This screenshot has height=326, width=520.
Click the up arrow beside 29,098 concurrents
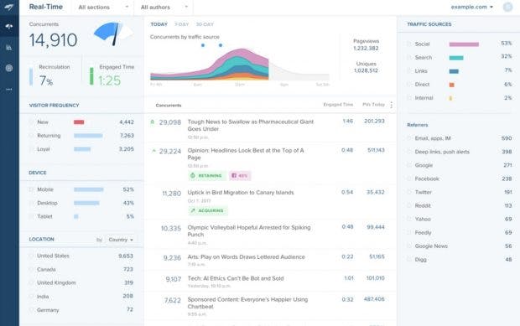(x=153, y=122)
